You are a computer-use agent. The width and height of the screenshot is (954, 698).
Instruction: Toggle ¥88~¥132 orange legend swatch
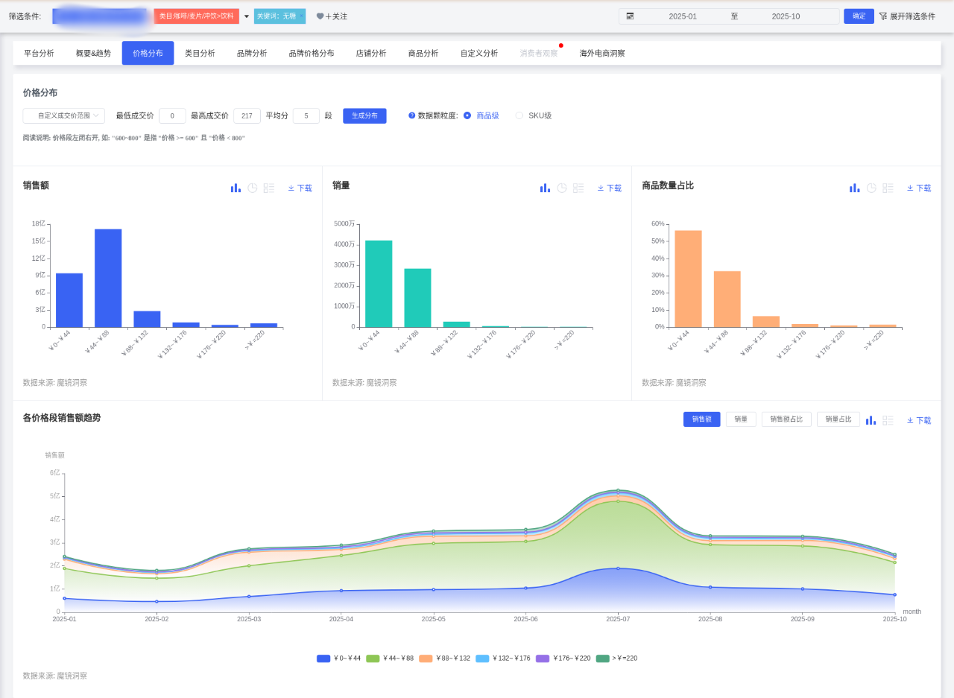pos(426,659)
